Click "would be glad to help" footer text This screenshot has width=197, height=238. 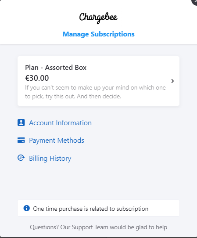tap(139, 227)
